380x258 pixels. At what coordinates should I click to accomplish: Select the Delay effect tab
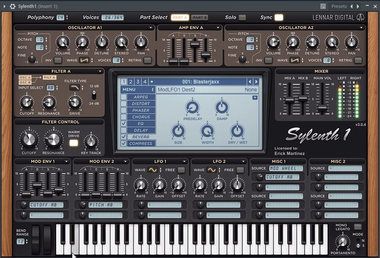coord(141,130)
